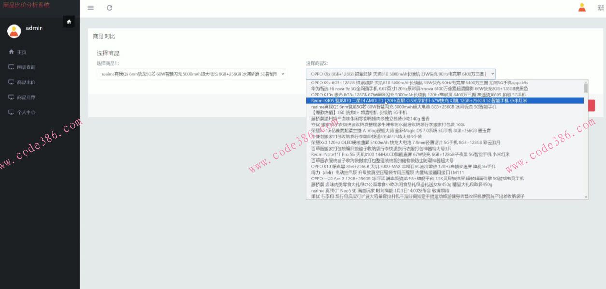Click the dropdown list scrollbar thumb

(x=586, y=88)
